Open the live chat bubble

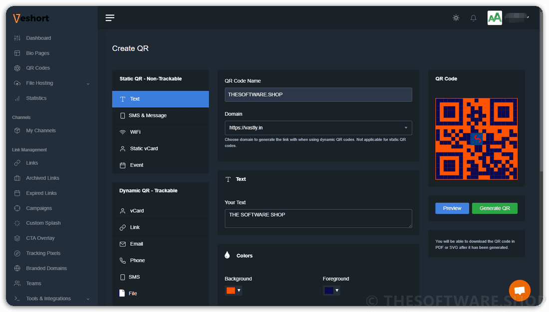pyautogui.click(x=520, y=290)
